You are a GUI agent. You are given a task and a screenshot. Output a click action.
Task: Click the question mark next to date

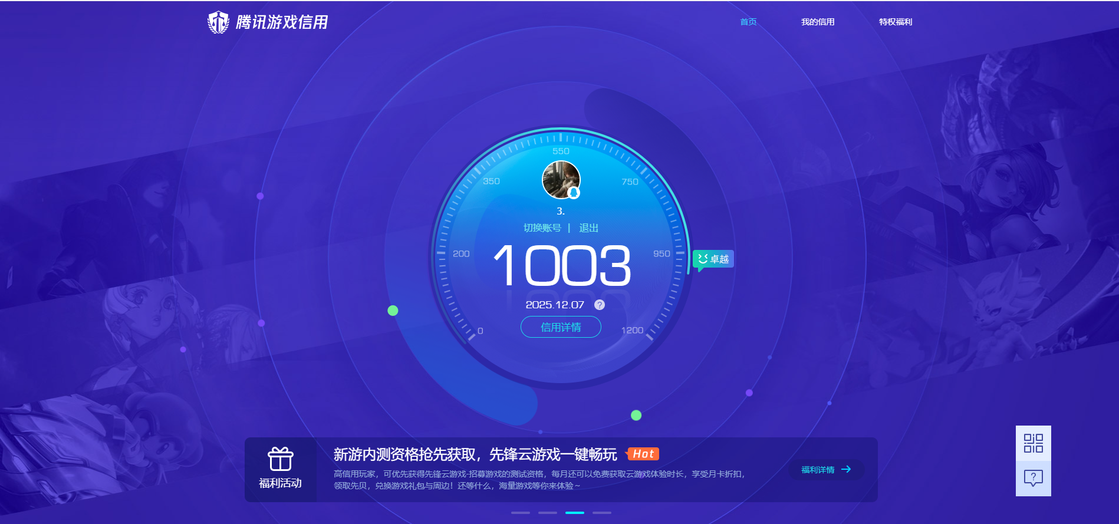(600, 305)
